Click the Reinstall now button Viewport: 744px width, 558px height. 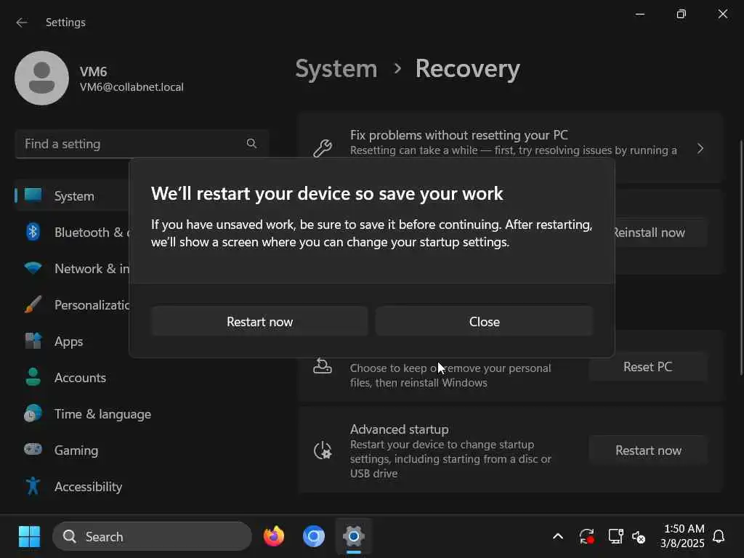click(661, 232)
